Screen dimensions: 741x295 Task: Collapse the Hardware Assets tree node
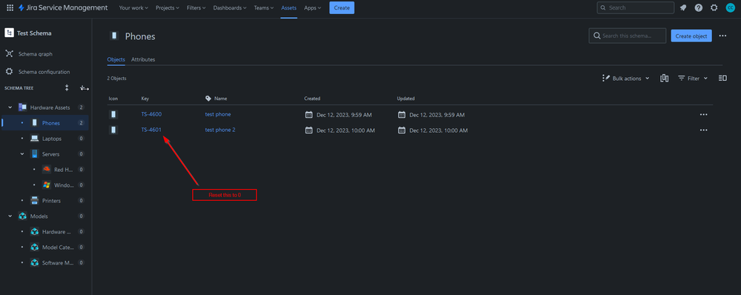10,107
